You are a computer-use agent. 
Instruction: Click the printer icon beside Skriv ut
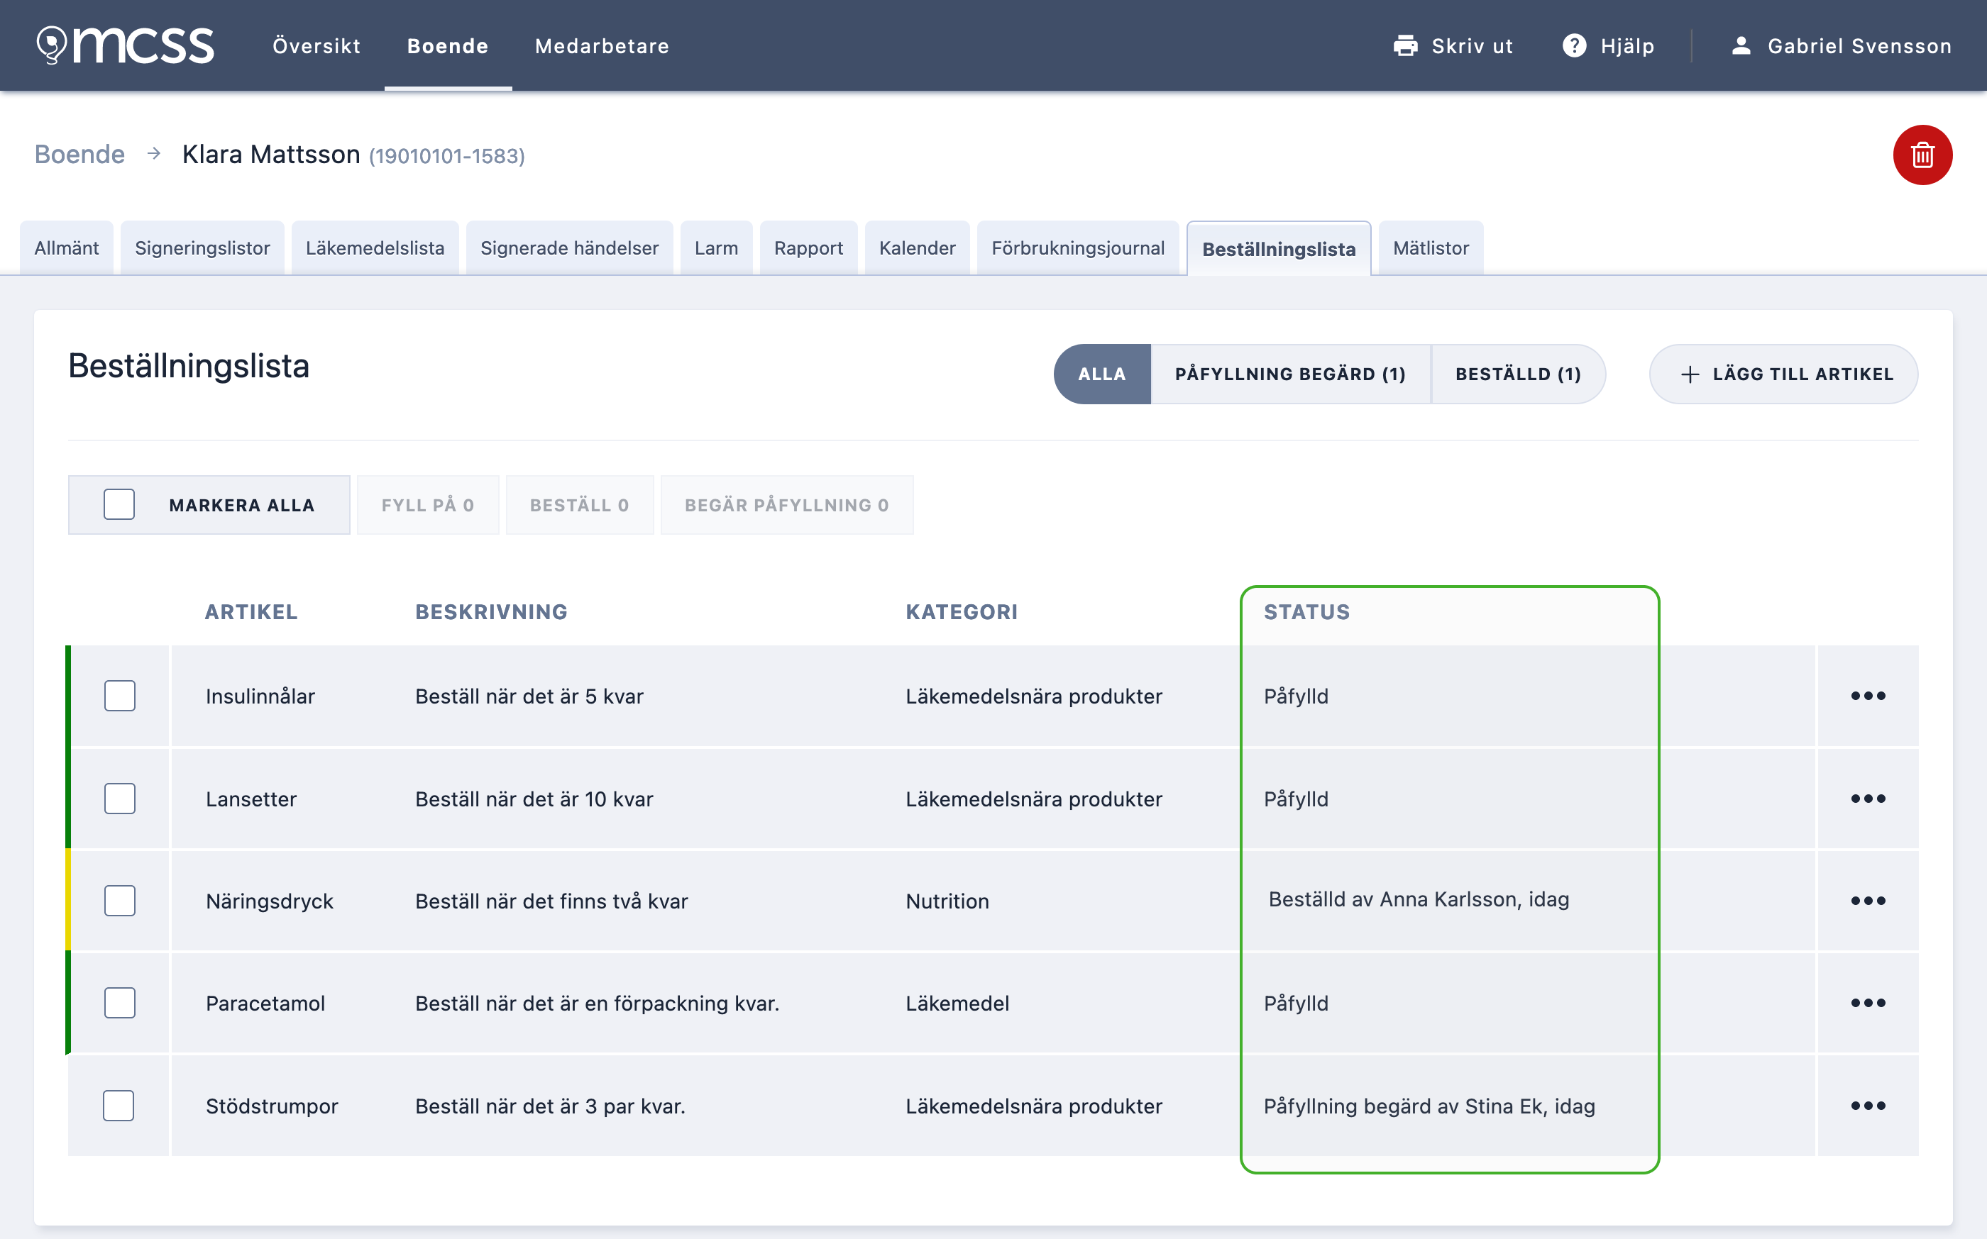pos(1405,46)
